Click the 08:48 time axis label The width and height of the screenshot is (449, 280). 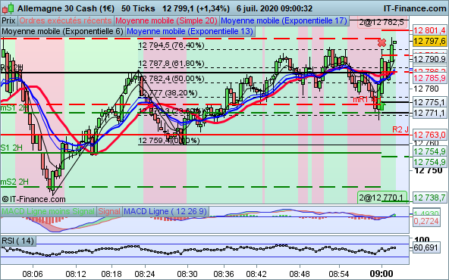point(300,274)
